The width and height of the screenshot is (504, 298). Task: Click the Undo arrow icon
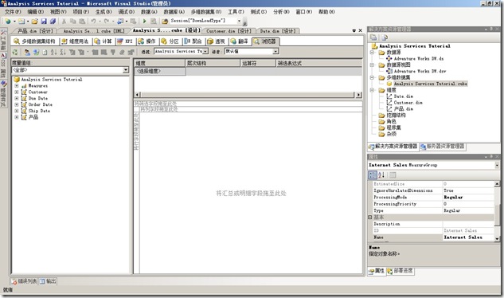(x=93, y=22)
